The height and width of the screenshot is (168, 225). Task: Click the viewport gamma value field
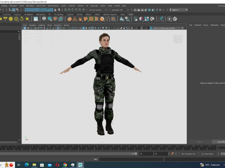(x=146, y=28)
